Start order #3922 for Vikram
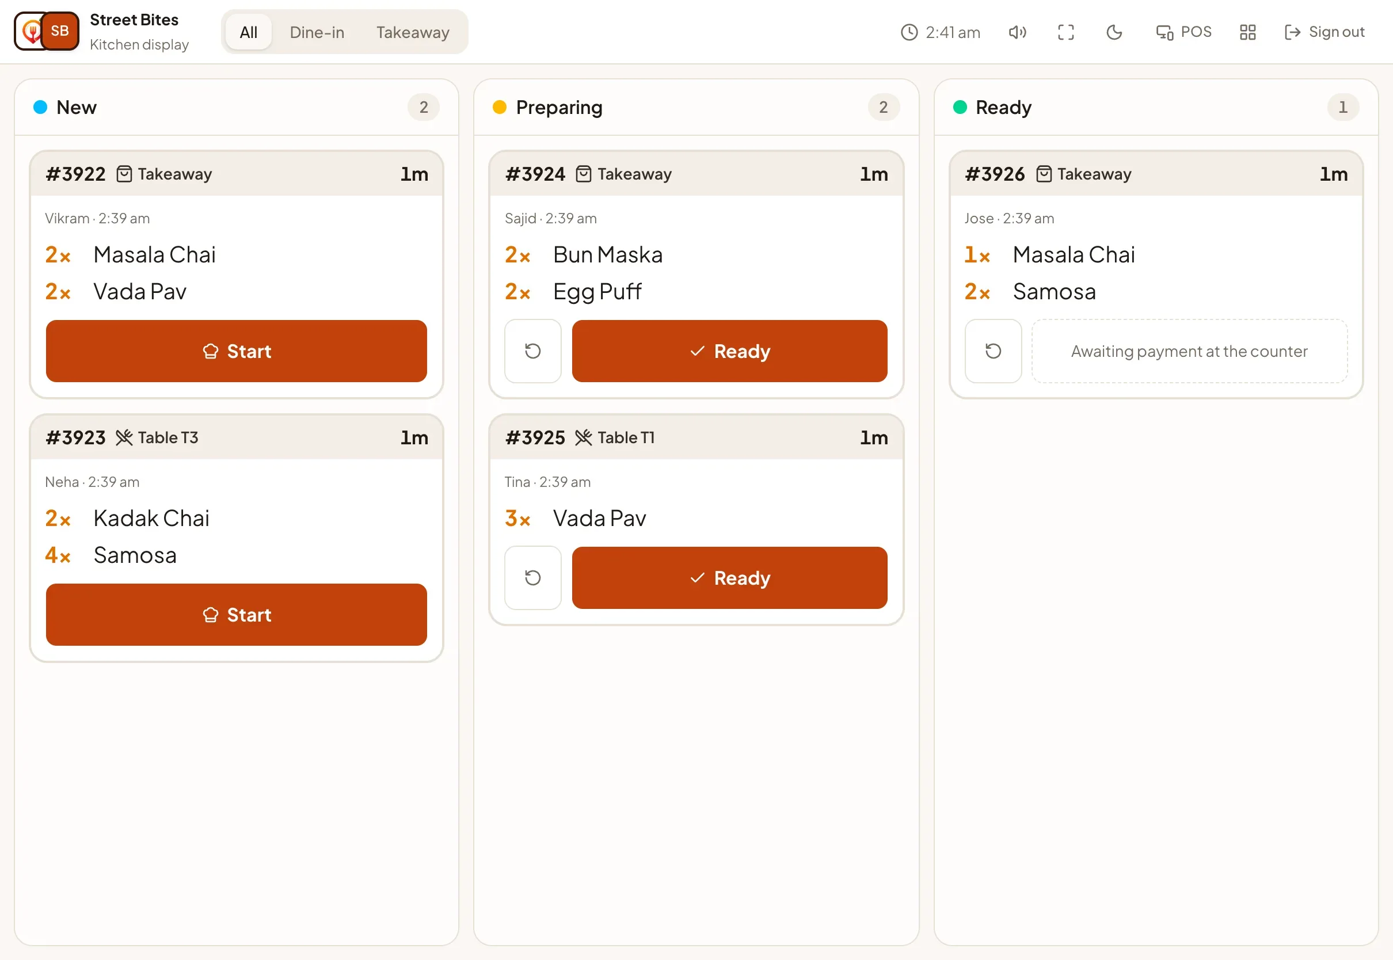 (237, 351)
